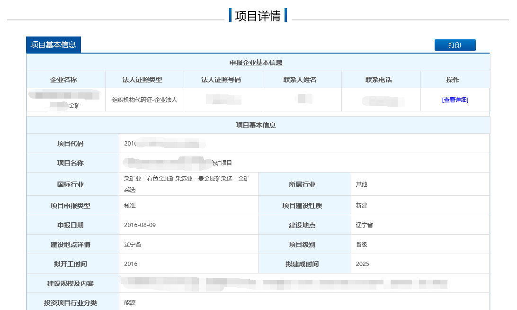Click the 项目详情 page title
517x310 pixels.
pyautogui.click(x=258, y=16)
